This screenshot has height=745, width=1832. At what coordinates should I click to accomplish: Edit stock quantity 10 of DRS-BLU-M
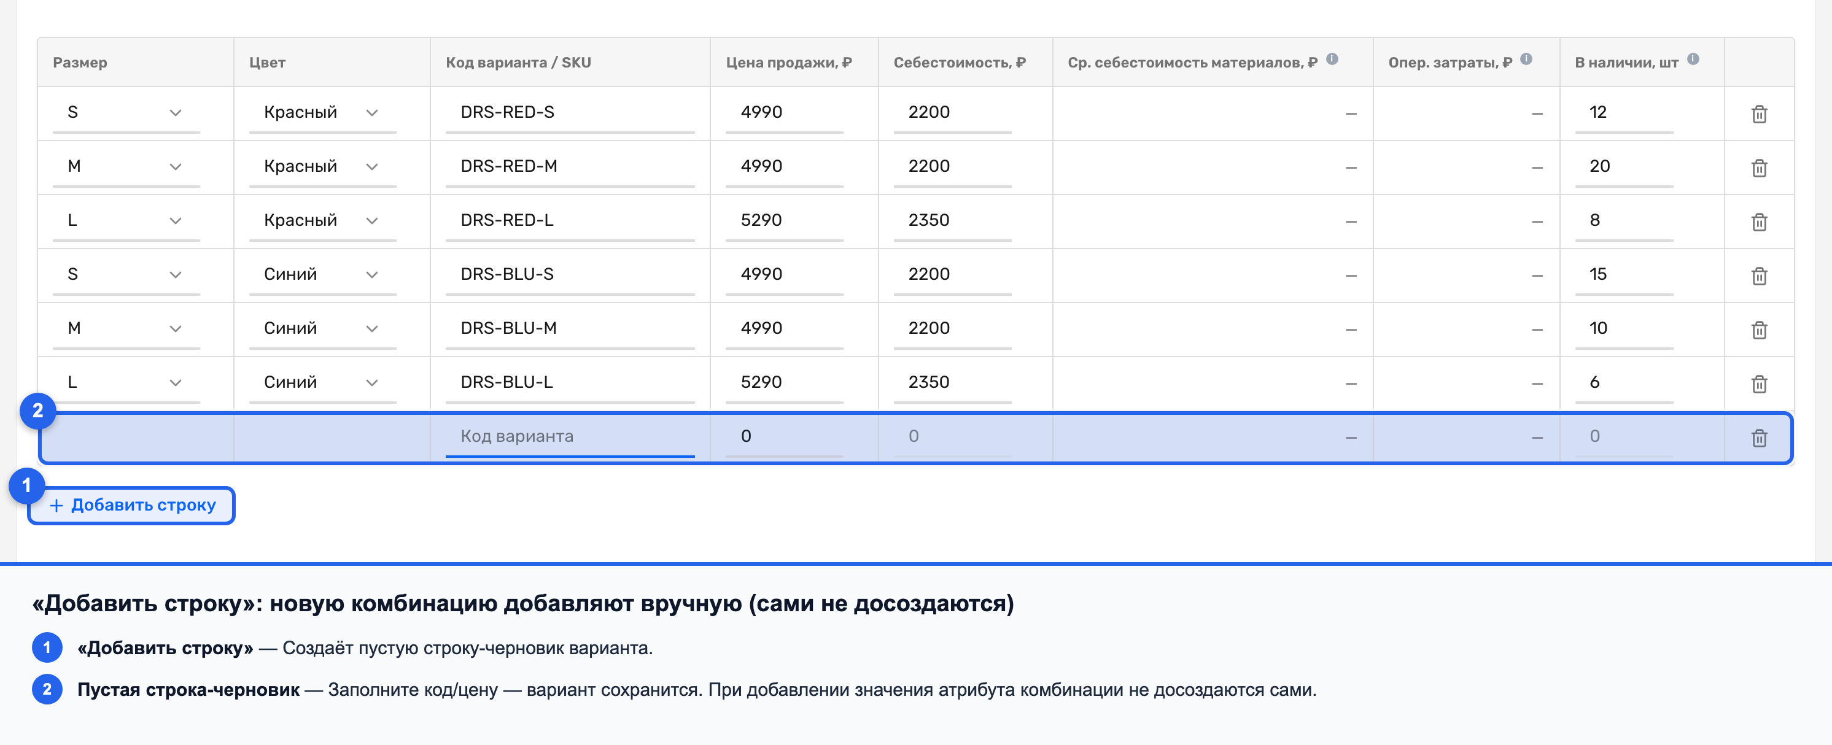[1624, 328]
